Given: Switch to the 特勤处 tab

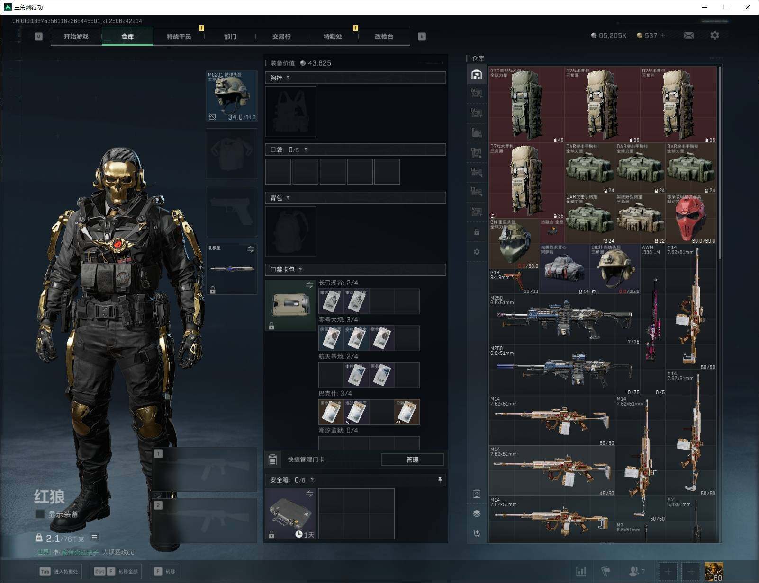Looking at the screenshot, I should 333,36.
